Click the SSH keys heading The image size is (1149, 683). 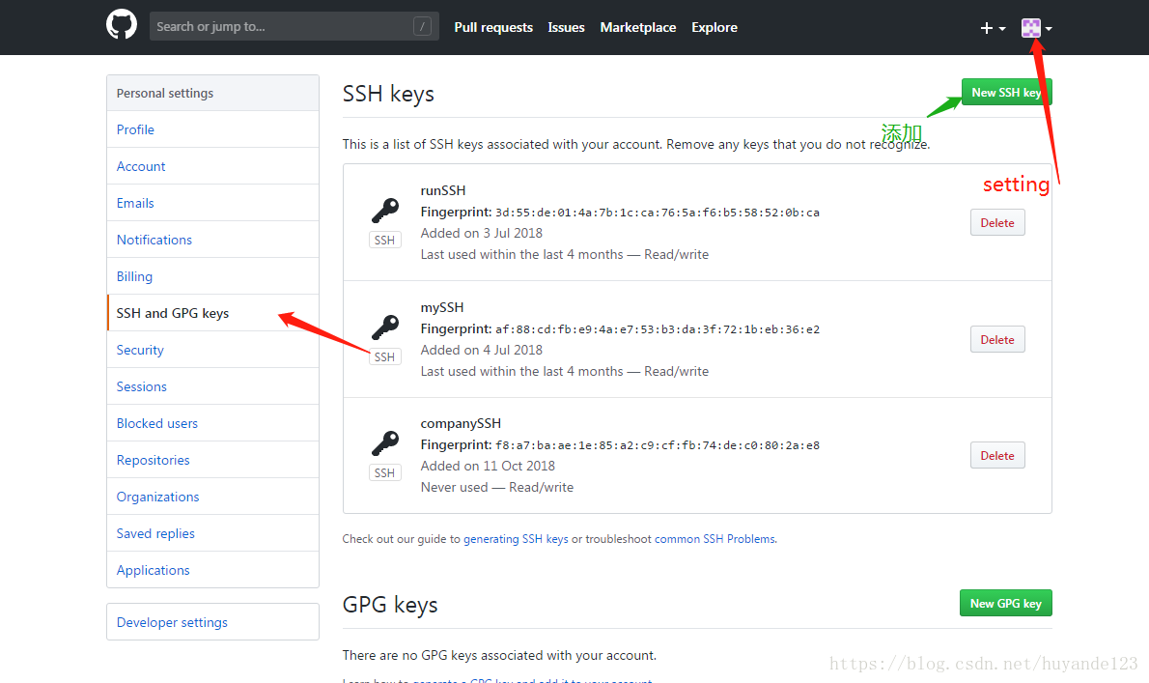pyautogui.click(x=388, y=94)
